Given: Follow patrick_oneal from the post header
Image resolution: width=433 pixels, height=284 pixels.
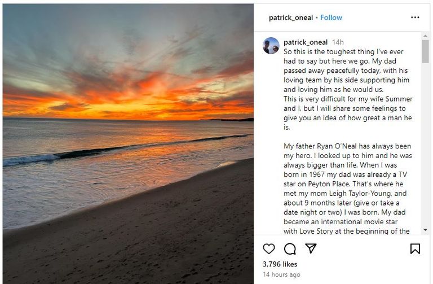Looking at the screenshot, I should click(331, 18).
